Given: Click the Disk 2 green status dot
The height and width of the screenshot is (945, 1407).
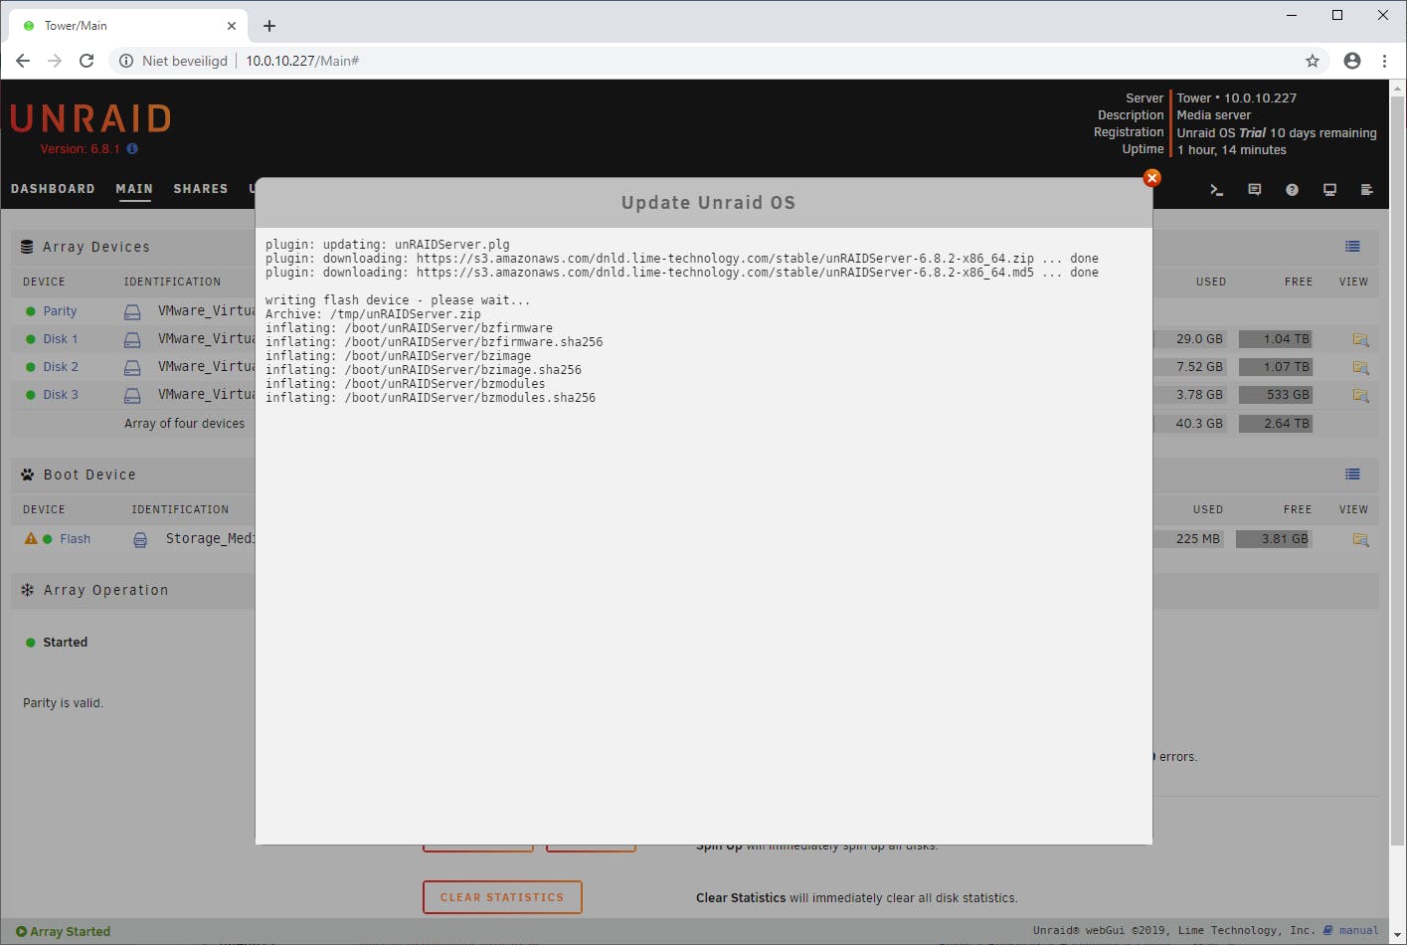Looking at the screenshot, I should (31, 367).
